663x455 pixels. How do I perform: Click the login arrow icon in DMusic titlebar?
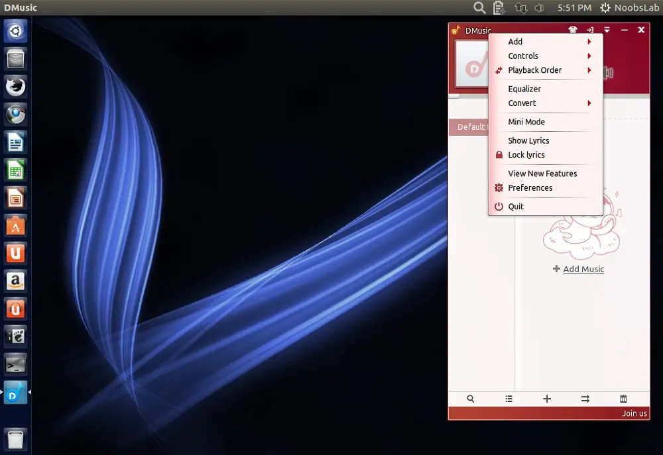590,30
